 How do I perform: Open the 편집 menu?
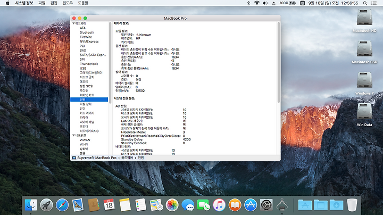coord(54,3)
